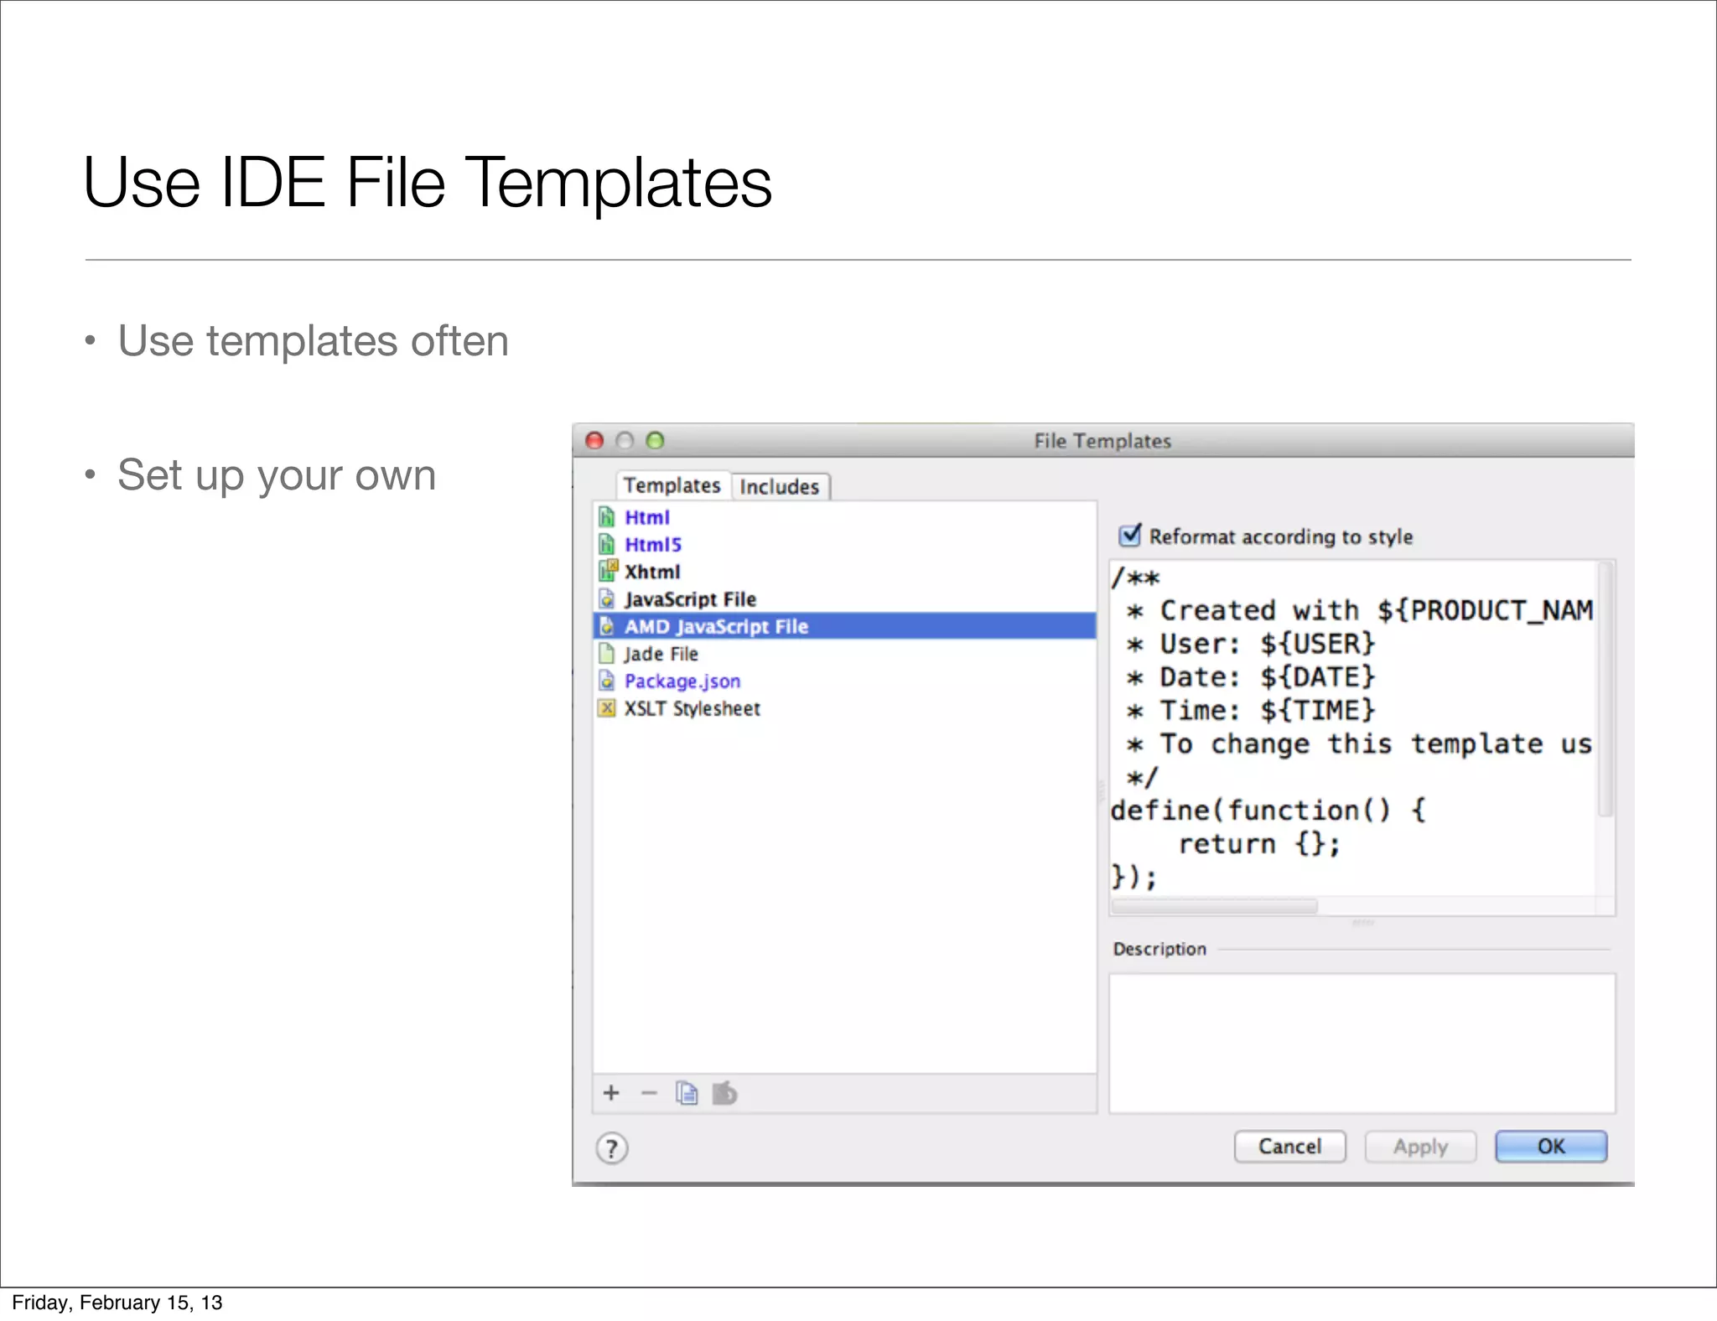
Task: Select the Xhtml template
Action: [844, 572]
